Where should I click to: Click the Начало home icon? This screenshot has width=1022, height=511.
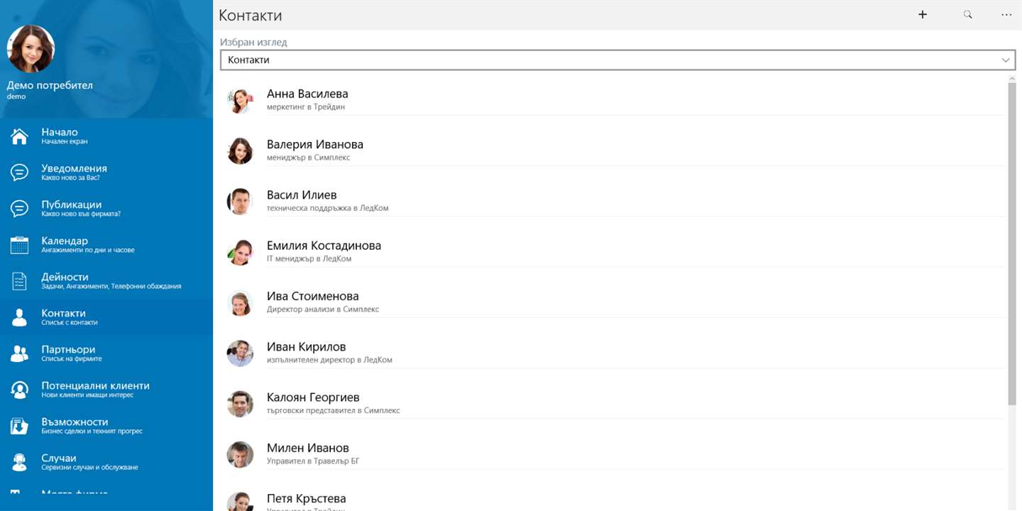tap(19, 136)
